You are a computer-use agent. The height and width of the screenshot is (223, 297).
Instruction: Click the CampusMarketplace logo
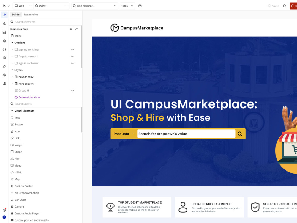coord(137,28)
